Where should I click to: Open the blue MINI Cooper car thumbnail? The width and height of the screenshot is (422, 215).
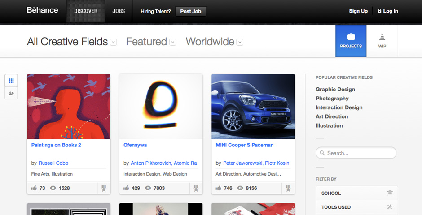point(253,107)
